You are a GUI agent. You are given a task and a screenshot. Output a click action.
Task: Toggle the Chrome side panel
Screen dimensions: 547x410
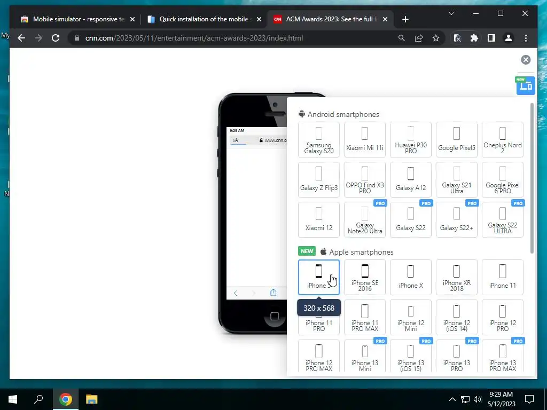pyautogui.click(x=491, y=38)
